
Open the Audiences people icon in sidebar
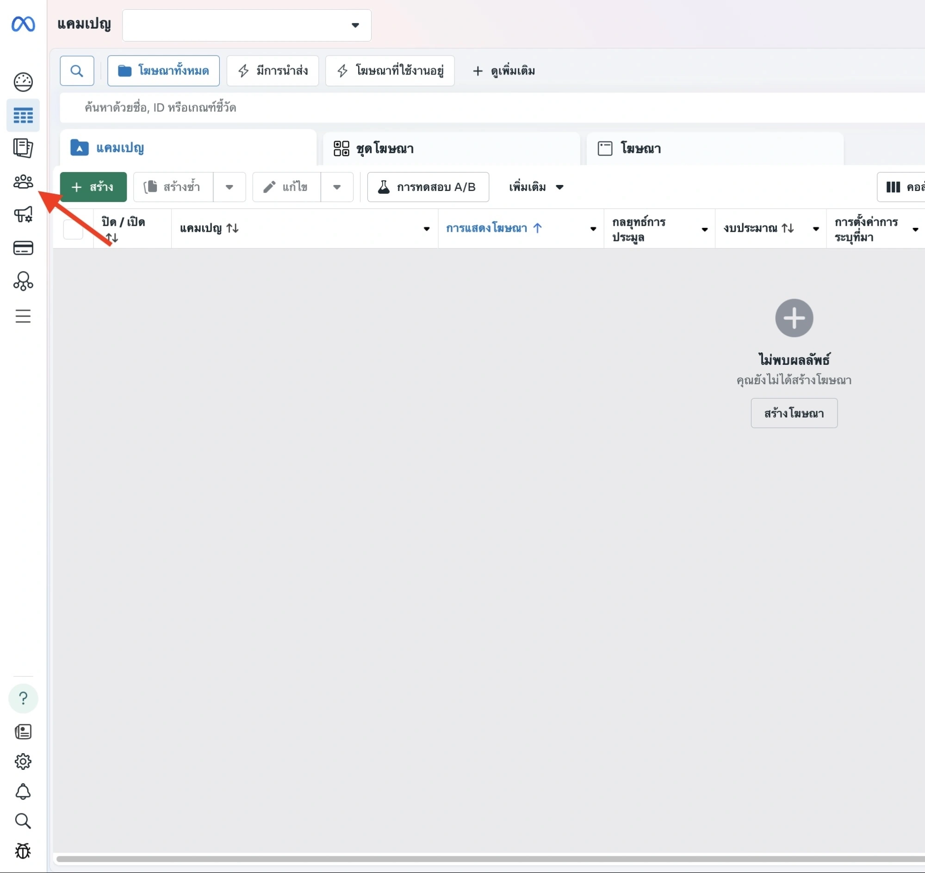click(23, 181)
